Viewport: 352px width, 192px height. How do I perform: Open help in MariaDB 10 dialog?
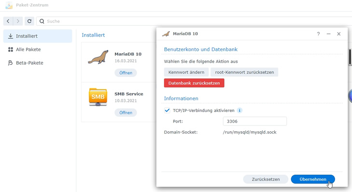[x=318, y=34]
